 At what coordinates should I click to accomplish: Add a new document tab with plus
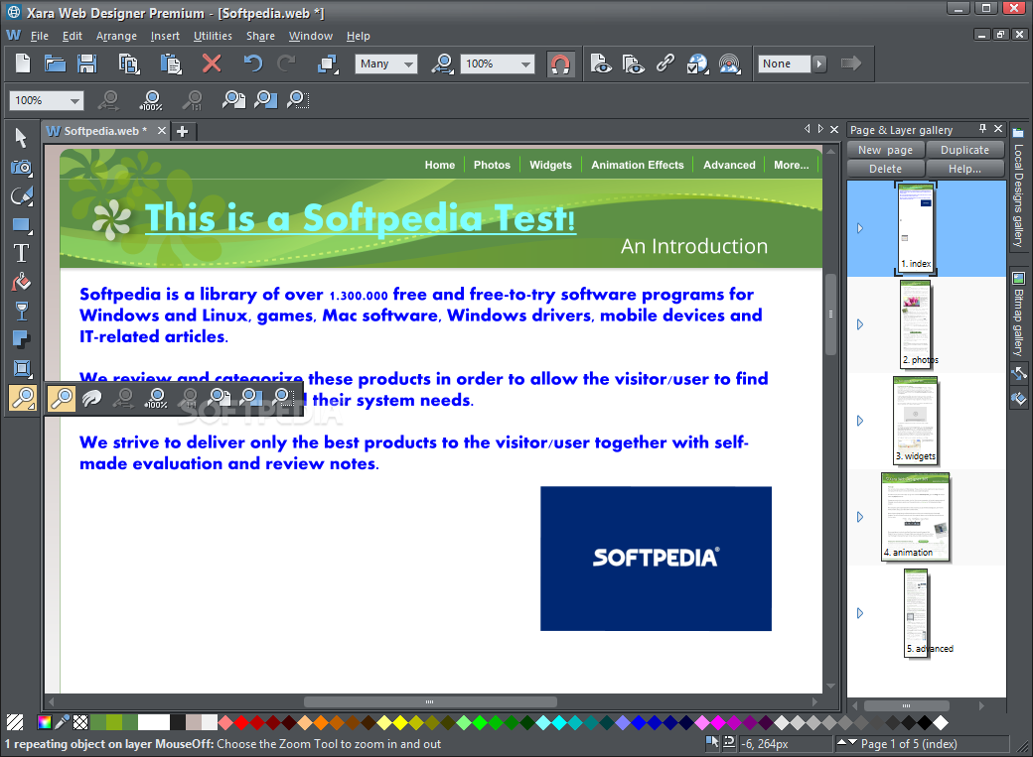183,131
